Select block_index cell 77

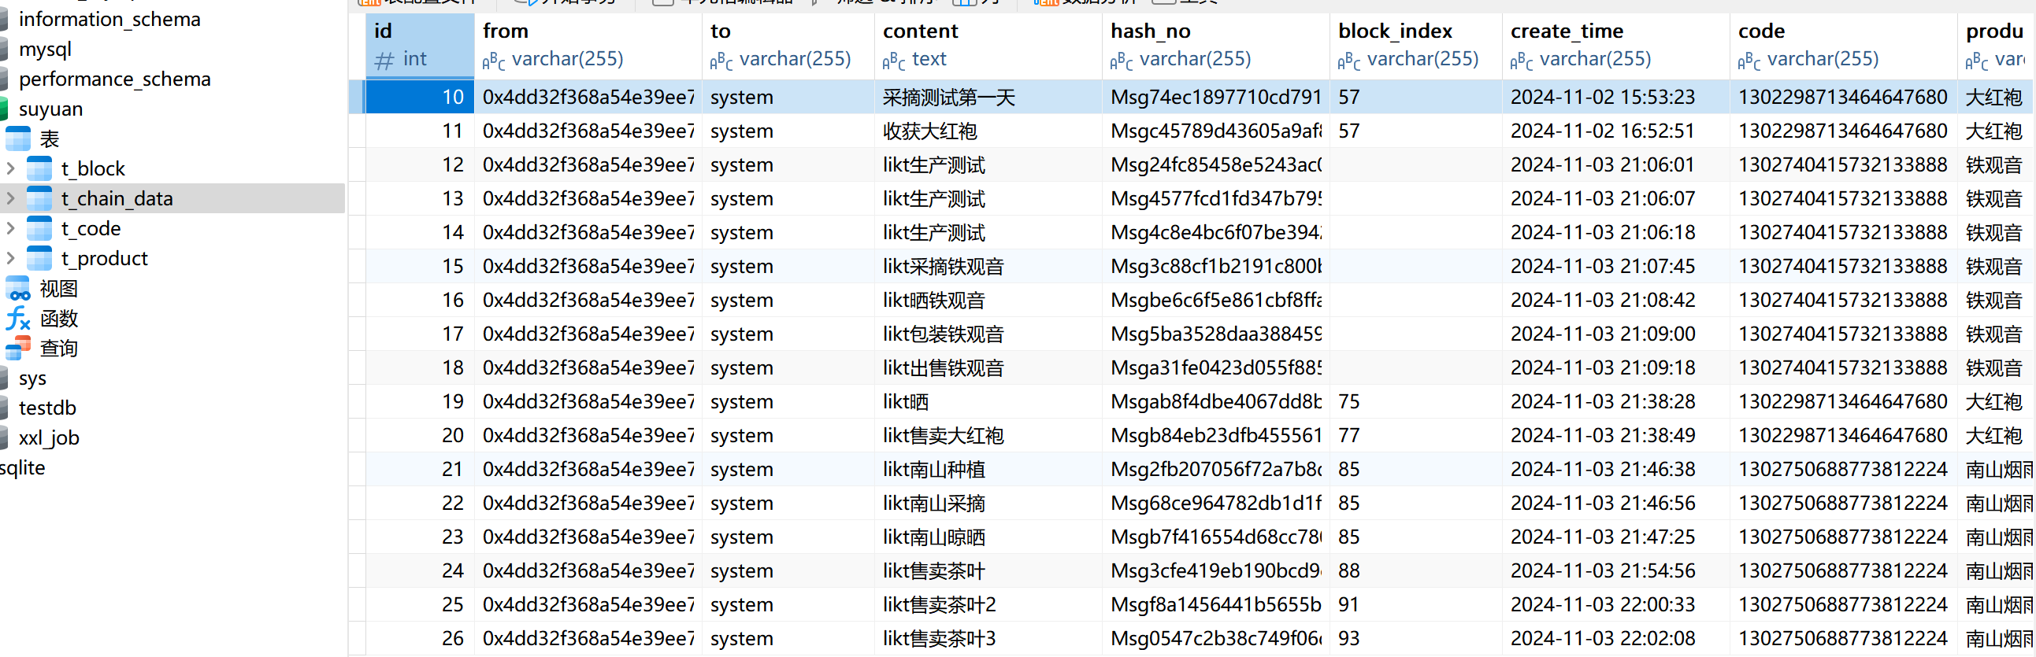point(1415,435)
